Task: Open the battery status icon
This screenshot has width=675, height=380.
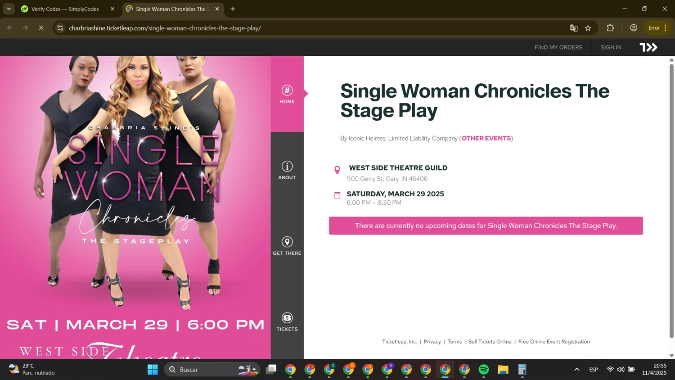Action: coord(631,370)
